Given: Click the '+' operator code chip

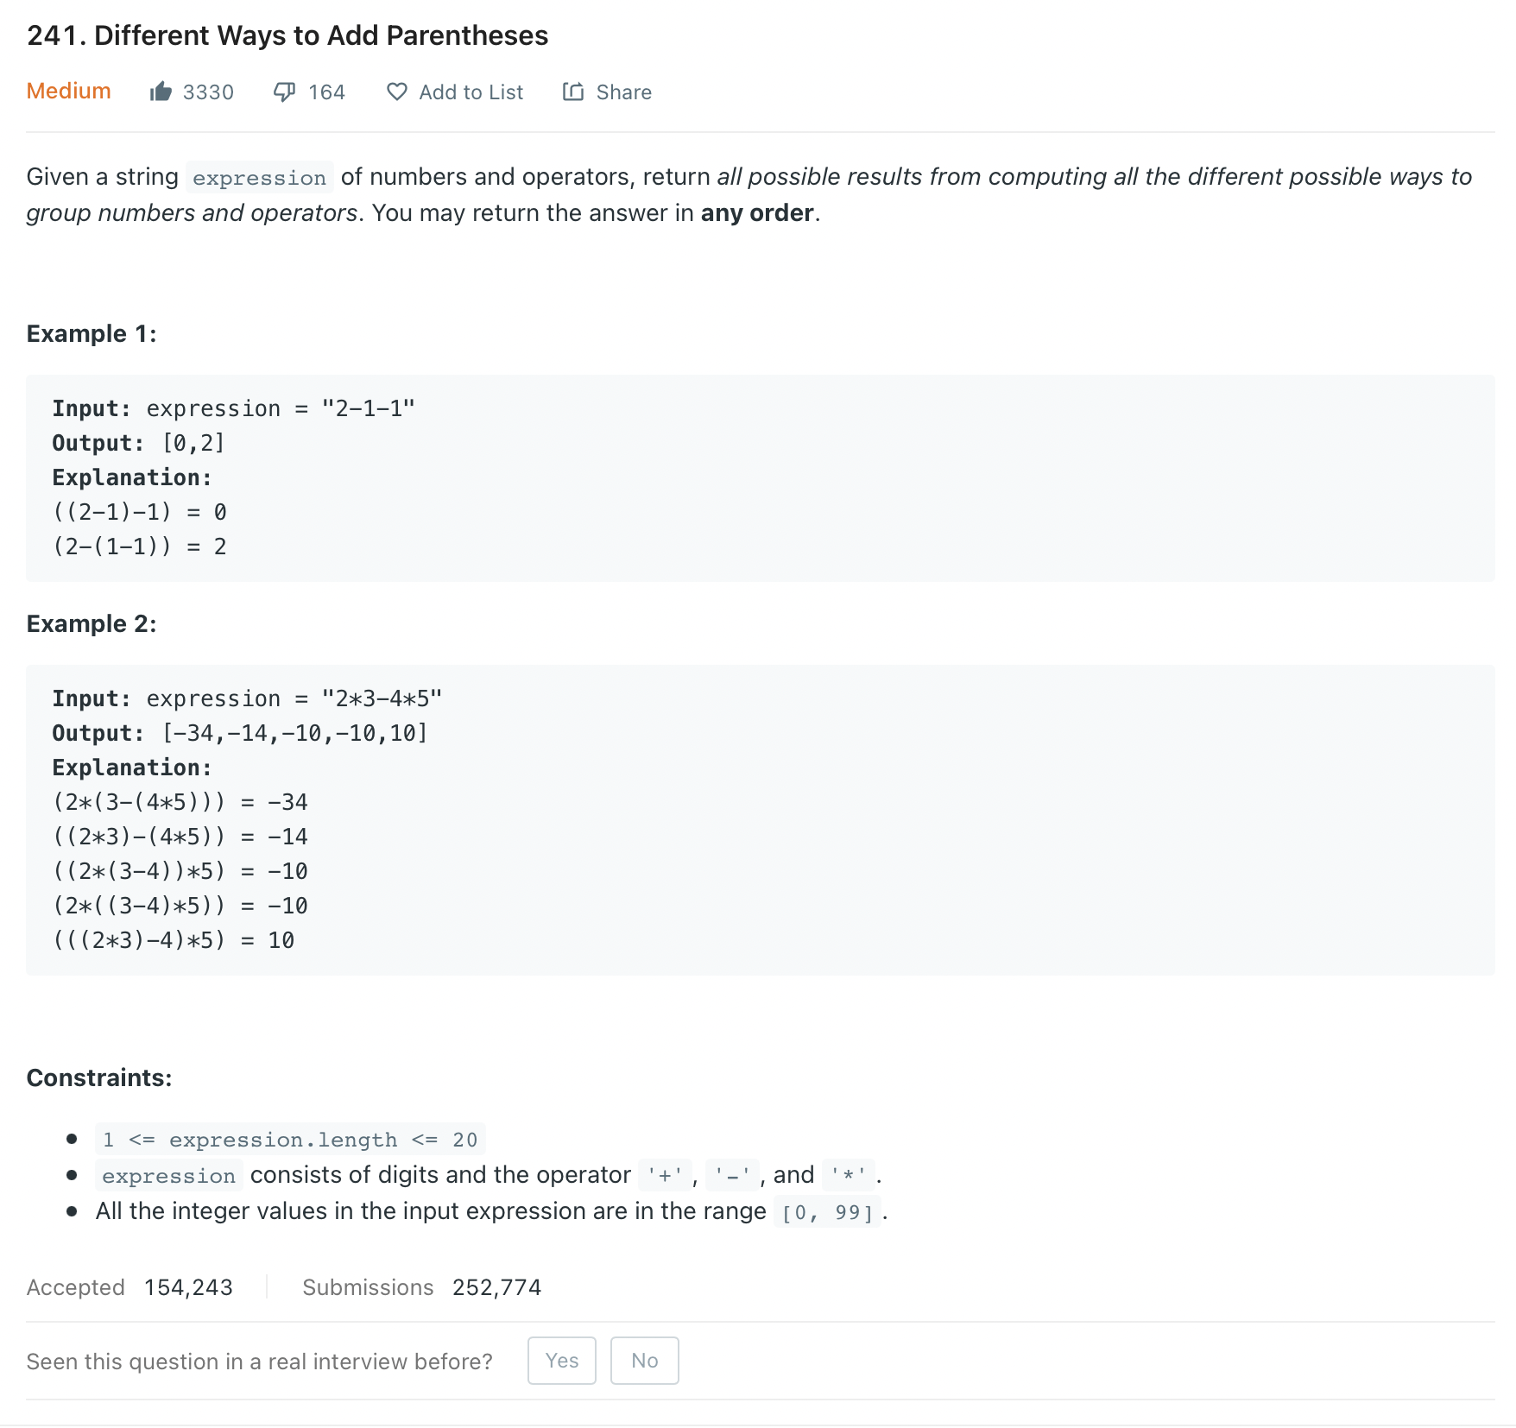Looking at the screenshot, I should pyautogui.click(x=664, y=1175).
